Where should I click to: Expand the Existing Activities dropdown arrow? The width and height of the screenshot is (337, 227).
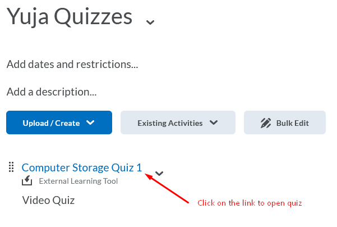pyautogui.click(x=213, y=123)
